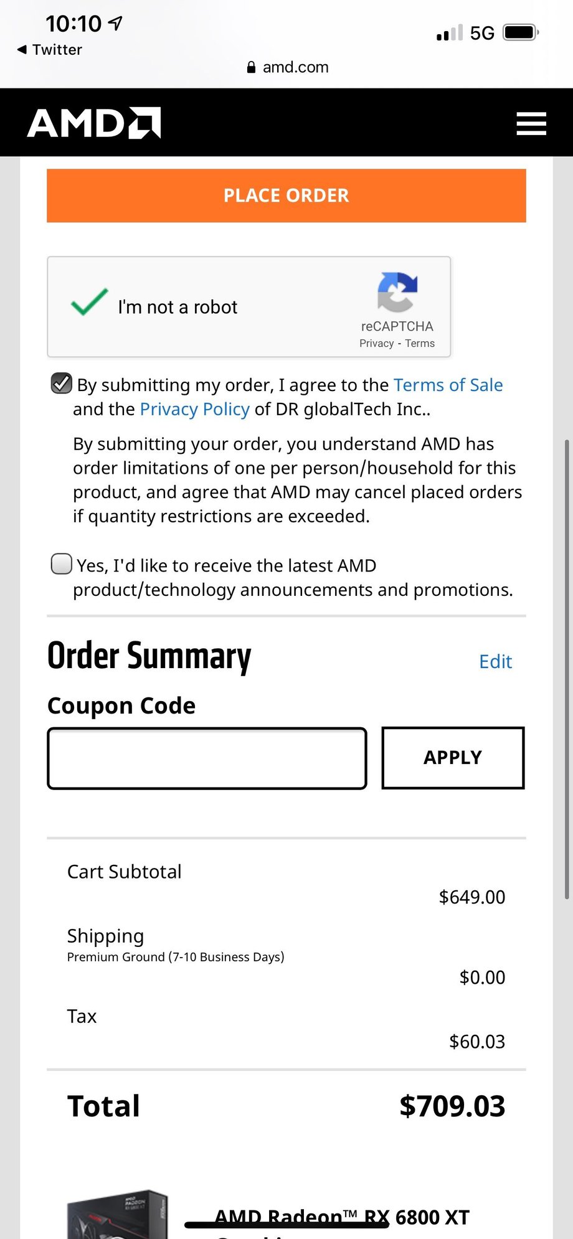Tap the lock icon beside amd.com

[251, 67]
